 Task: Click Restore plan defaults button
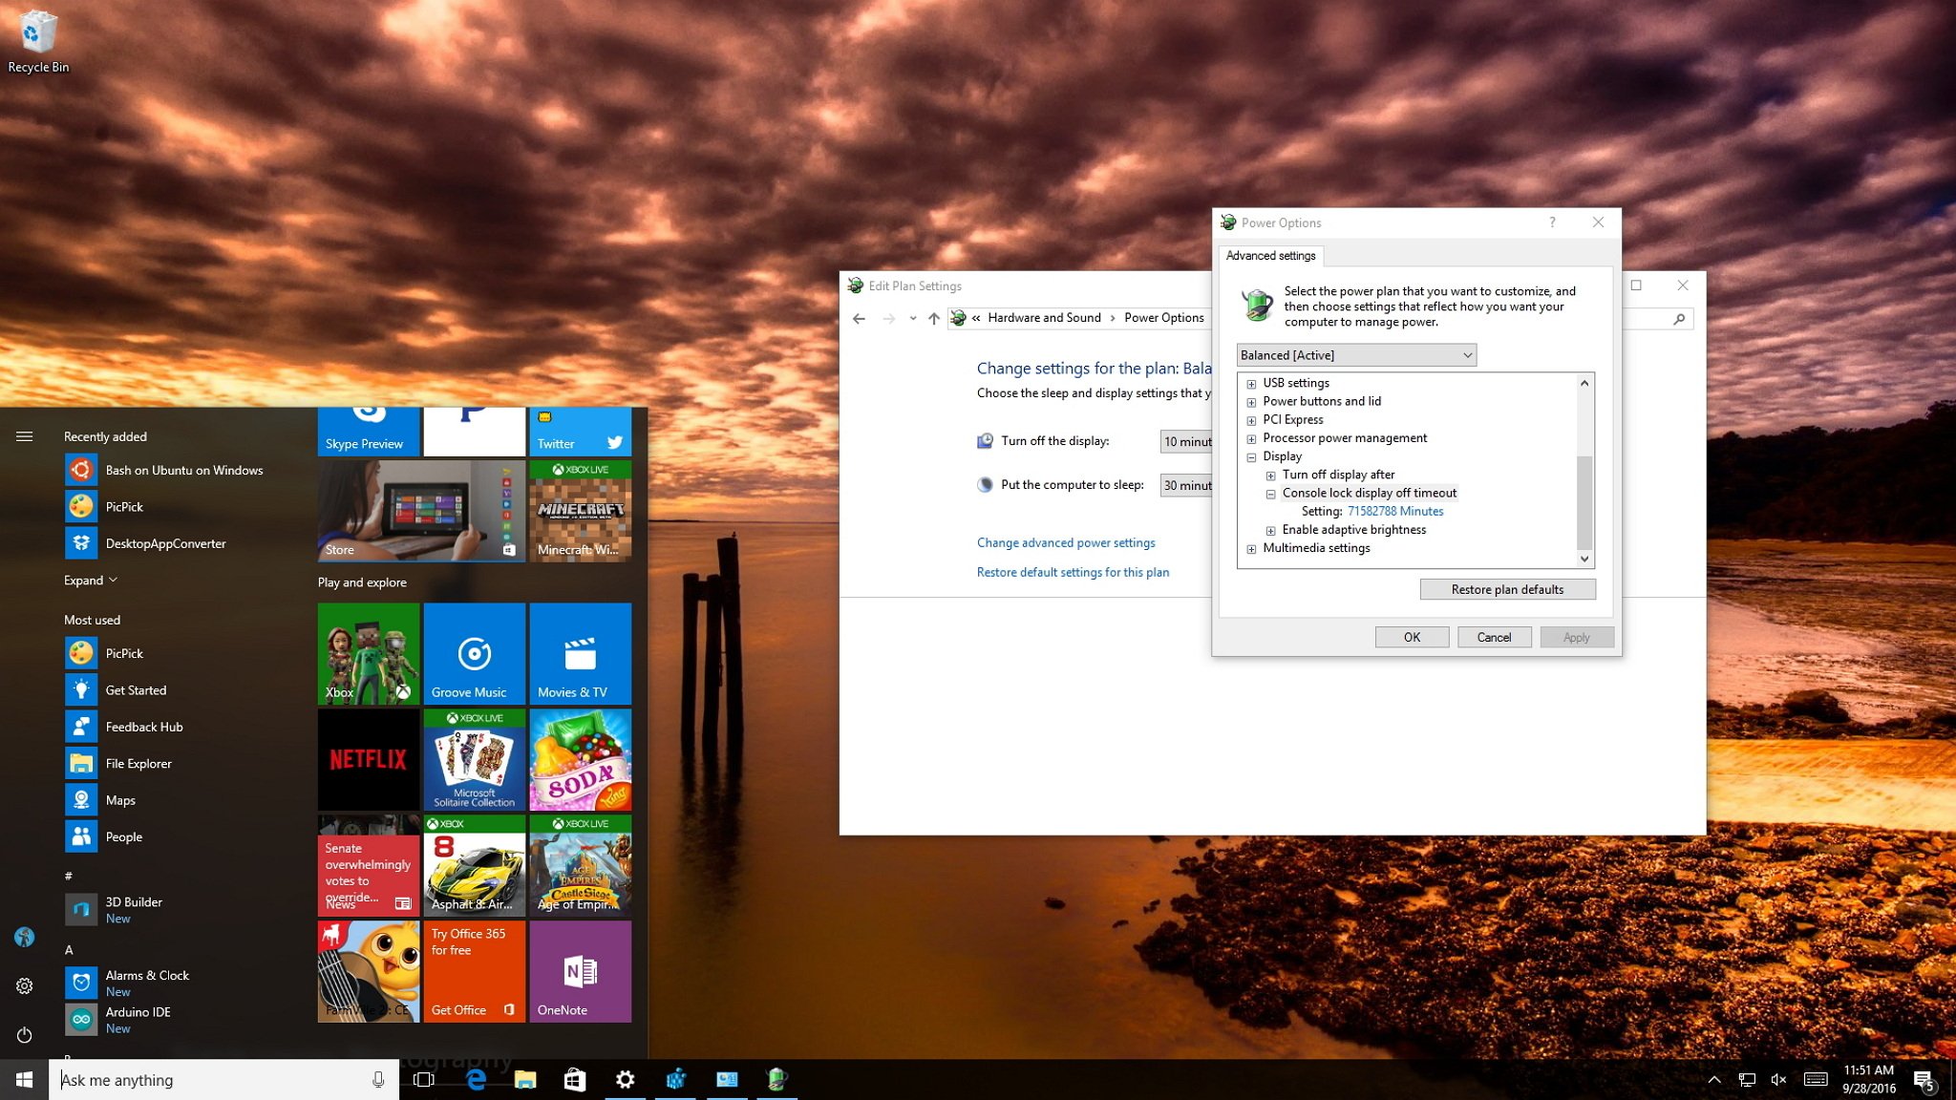coord(1507,588)
